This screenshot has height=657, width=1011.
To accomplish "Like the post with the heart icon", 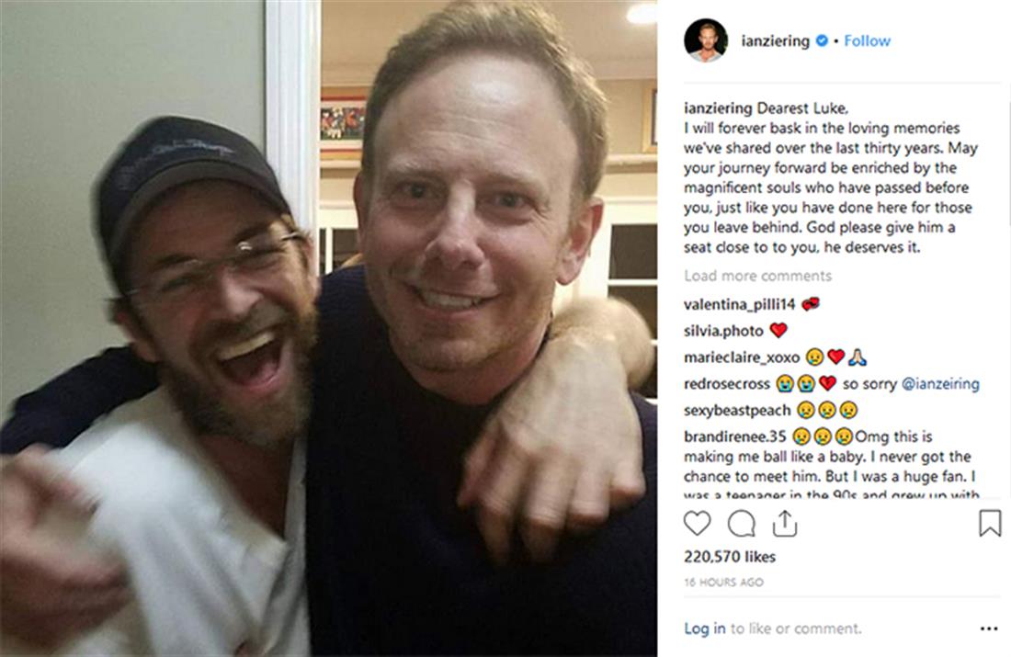I will pos(698,523).
